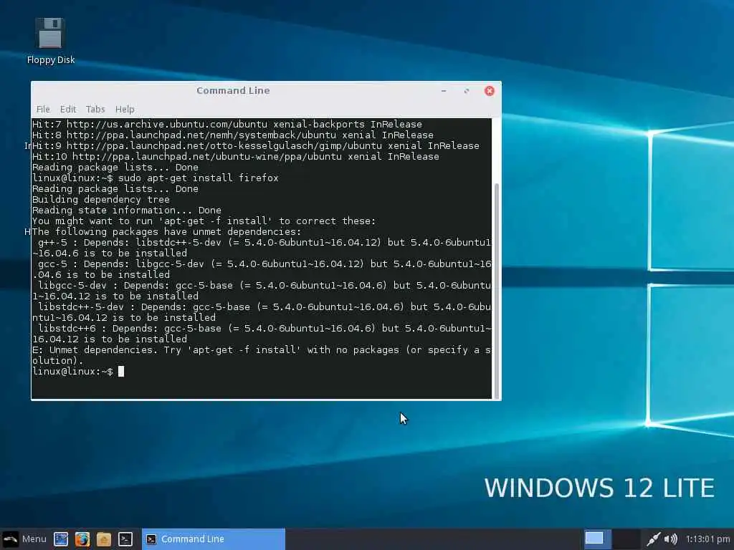Open the Edit menu in Command Line
Viewport: 734px width, 550px height.
coord(68,109)
